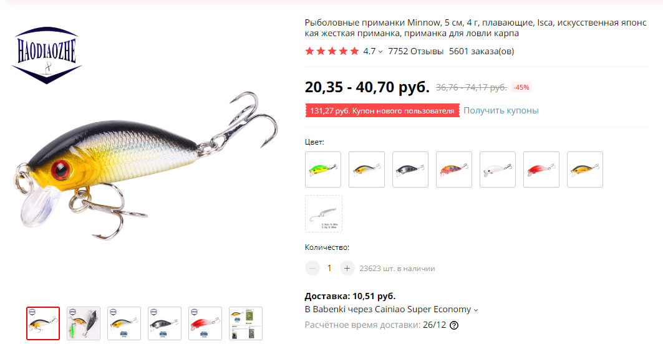This screenshot has height=344, width=663.
Task: Choose the black and silver lure color
Action: click(410, 170)
